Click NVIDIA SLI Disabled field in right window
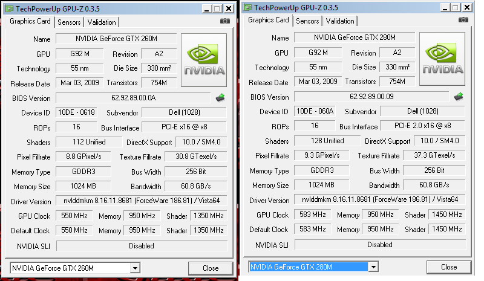484x281 pixels. point(380,245)
